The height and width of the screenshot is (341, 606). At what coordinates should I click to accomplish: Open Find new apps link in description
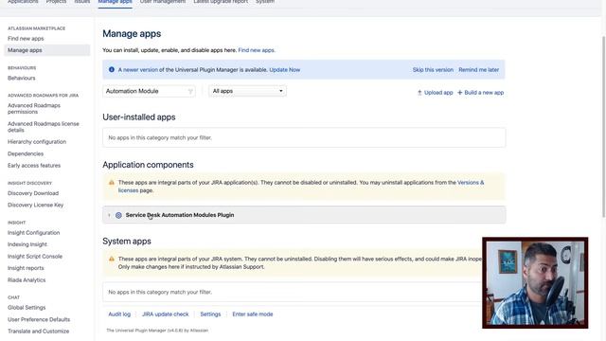257,50
